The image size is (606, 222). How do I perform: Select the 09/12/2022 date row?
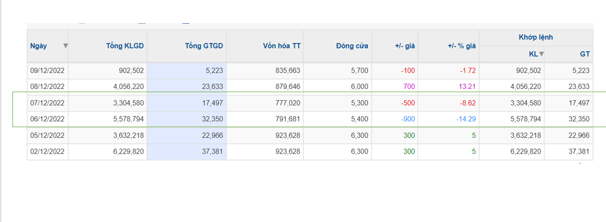tap(310, 71)
